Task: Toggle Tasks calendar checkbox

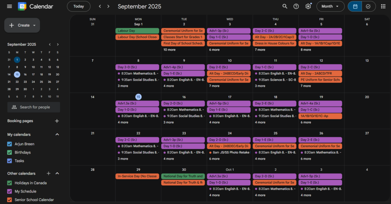Action: pos(10,161)
